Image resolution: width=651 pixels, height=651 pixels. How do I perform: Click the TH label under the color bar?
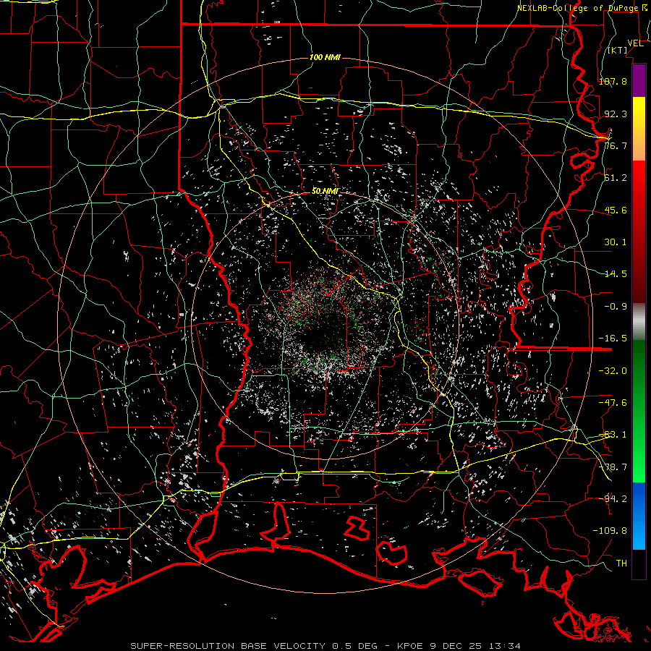point(621,563)
